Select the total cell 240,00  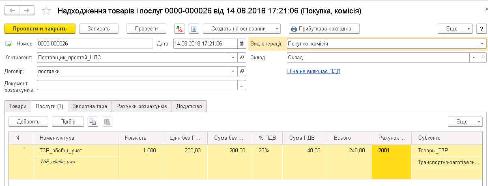point(349,150)
